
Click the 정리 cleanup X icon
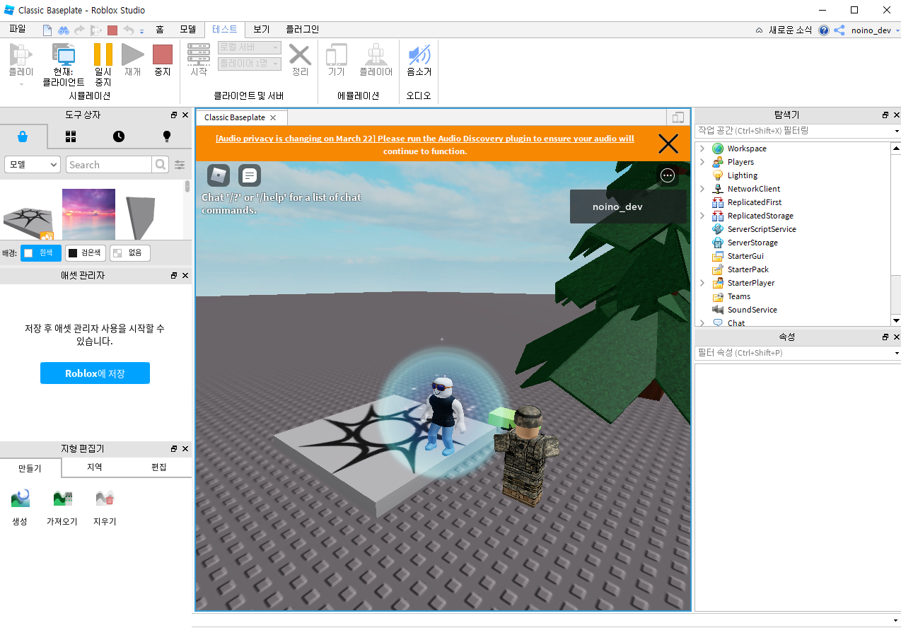pos(300,54)
